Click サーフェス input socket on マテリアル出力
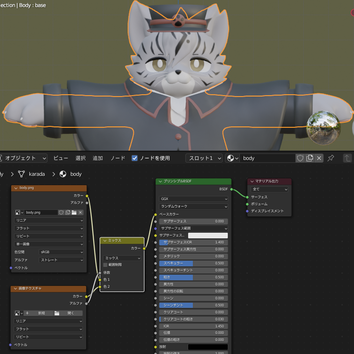 coord(247,197)
